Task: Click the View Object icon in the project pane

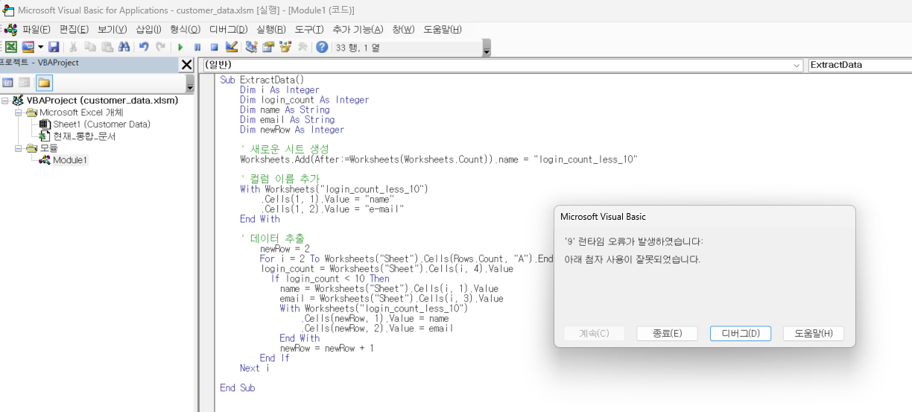Action: click(x=25, y=83)
